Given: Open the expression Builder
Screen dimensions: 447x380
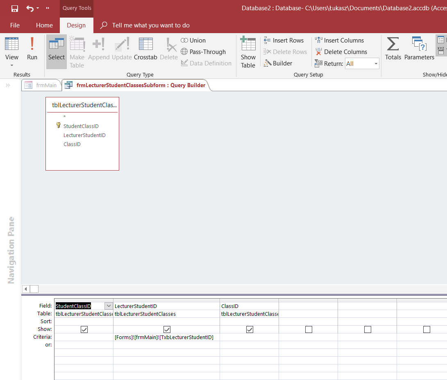Looking at the screenshot, I should tap(278, 63).
